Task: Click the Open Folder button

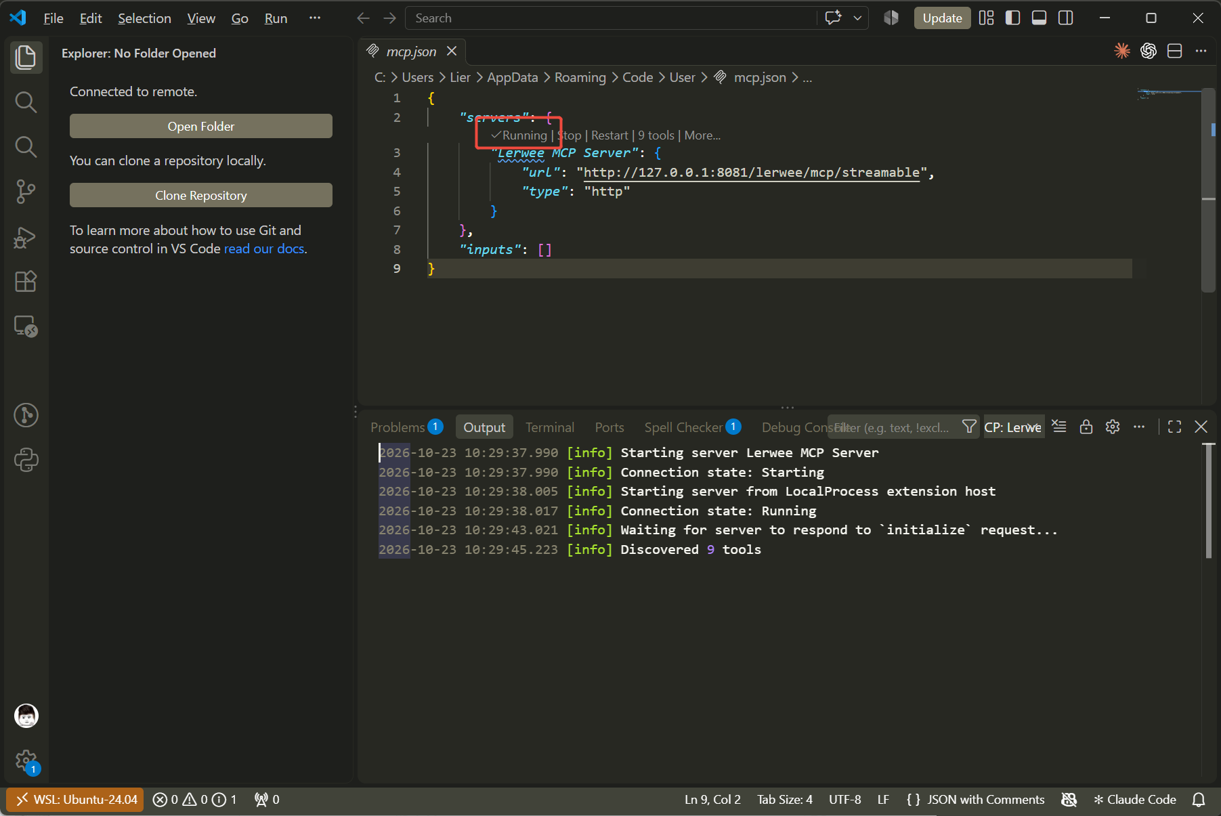Action: (201, 126)
